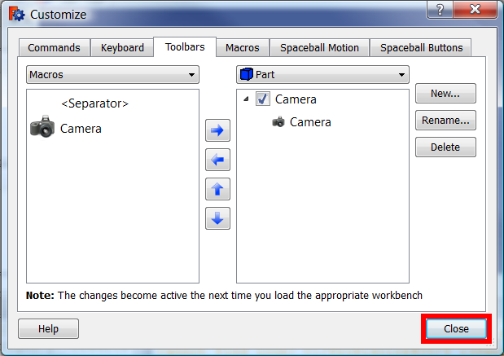
Task: Click the Rename... button
Action: pyautogui.click(x=445, y=121)
